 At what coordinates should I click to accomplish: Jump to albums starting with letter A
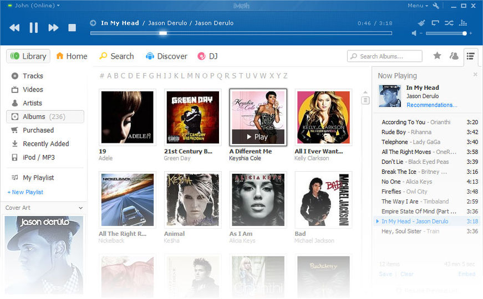coord(109,76)
